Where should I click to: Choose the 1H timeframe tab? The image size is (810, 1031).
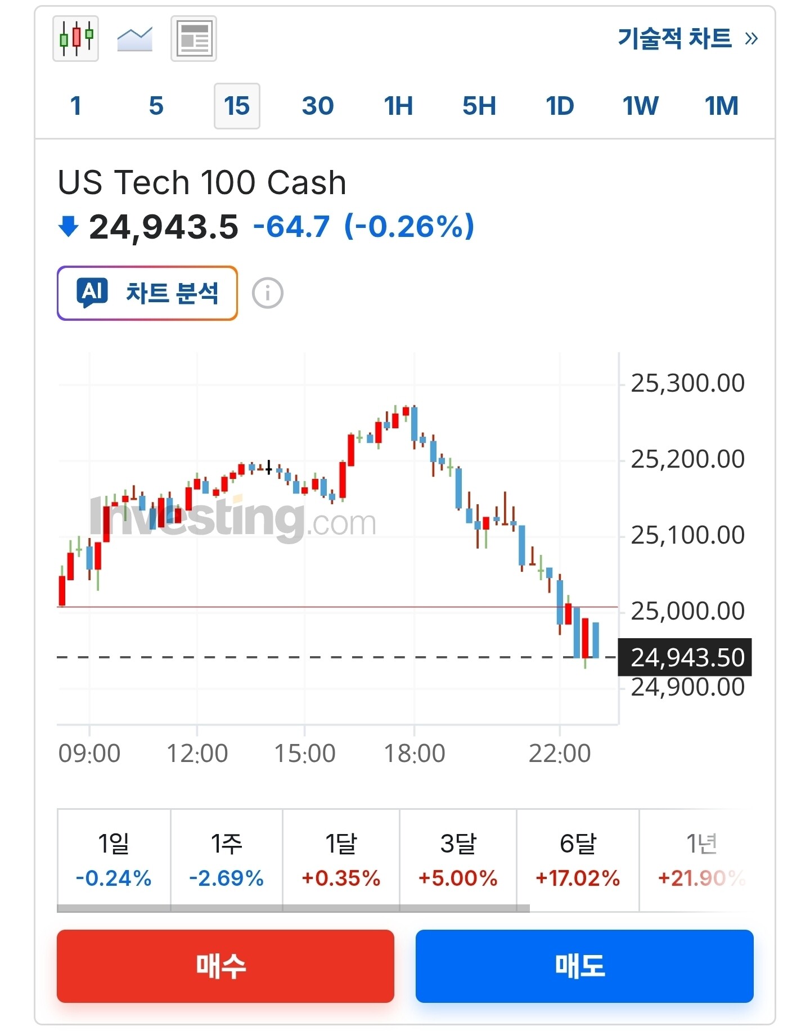coord(398,106)
